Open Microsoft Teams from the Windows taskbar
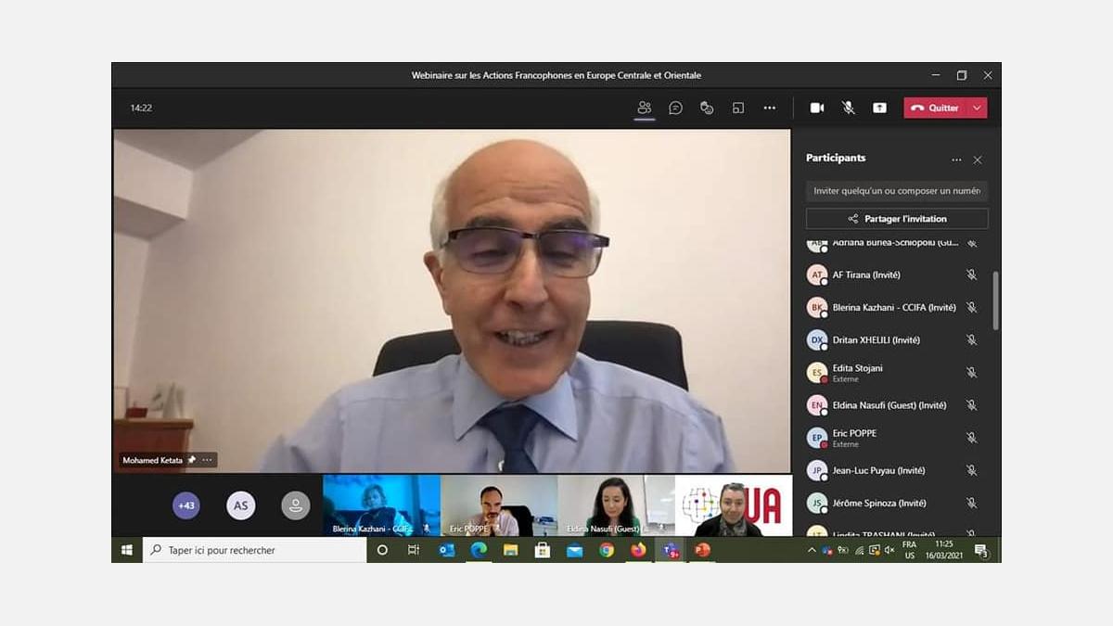The height and width of the screenshot is (626, 1113). click(x=669, y=550)
